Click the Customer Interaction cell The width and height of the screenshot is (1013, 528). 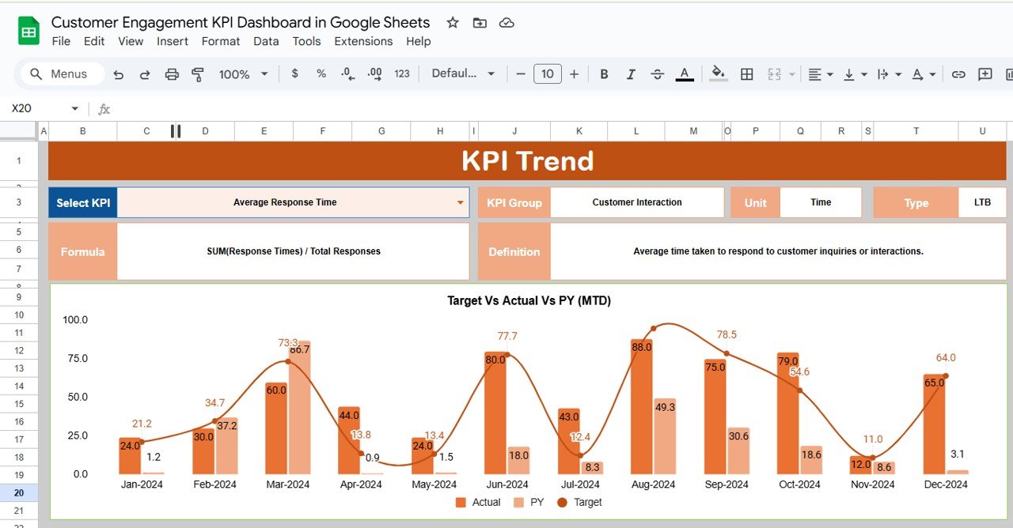(637, 202)
